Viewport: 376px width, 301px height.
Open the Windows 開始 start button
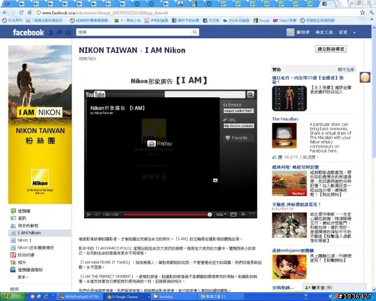[13, 297]
